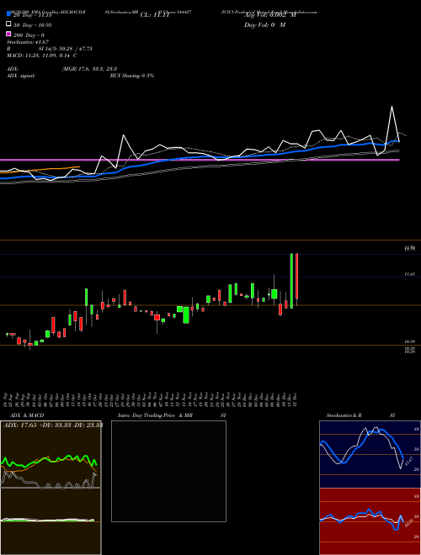Screen dimensions: 421x555
Task: Click the MACD chart under the ADX panel
Action: click(51, 521)
